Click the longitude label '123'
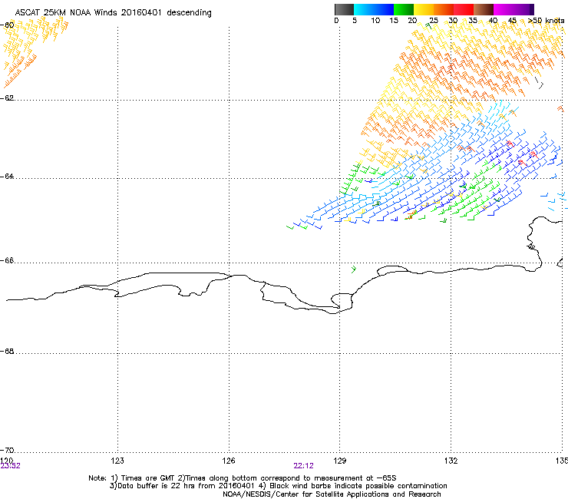The width and height of the screenshot is (568, 499). click(x=117, y=461)
